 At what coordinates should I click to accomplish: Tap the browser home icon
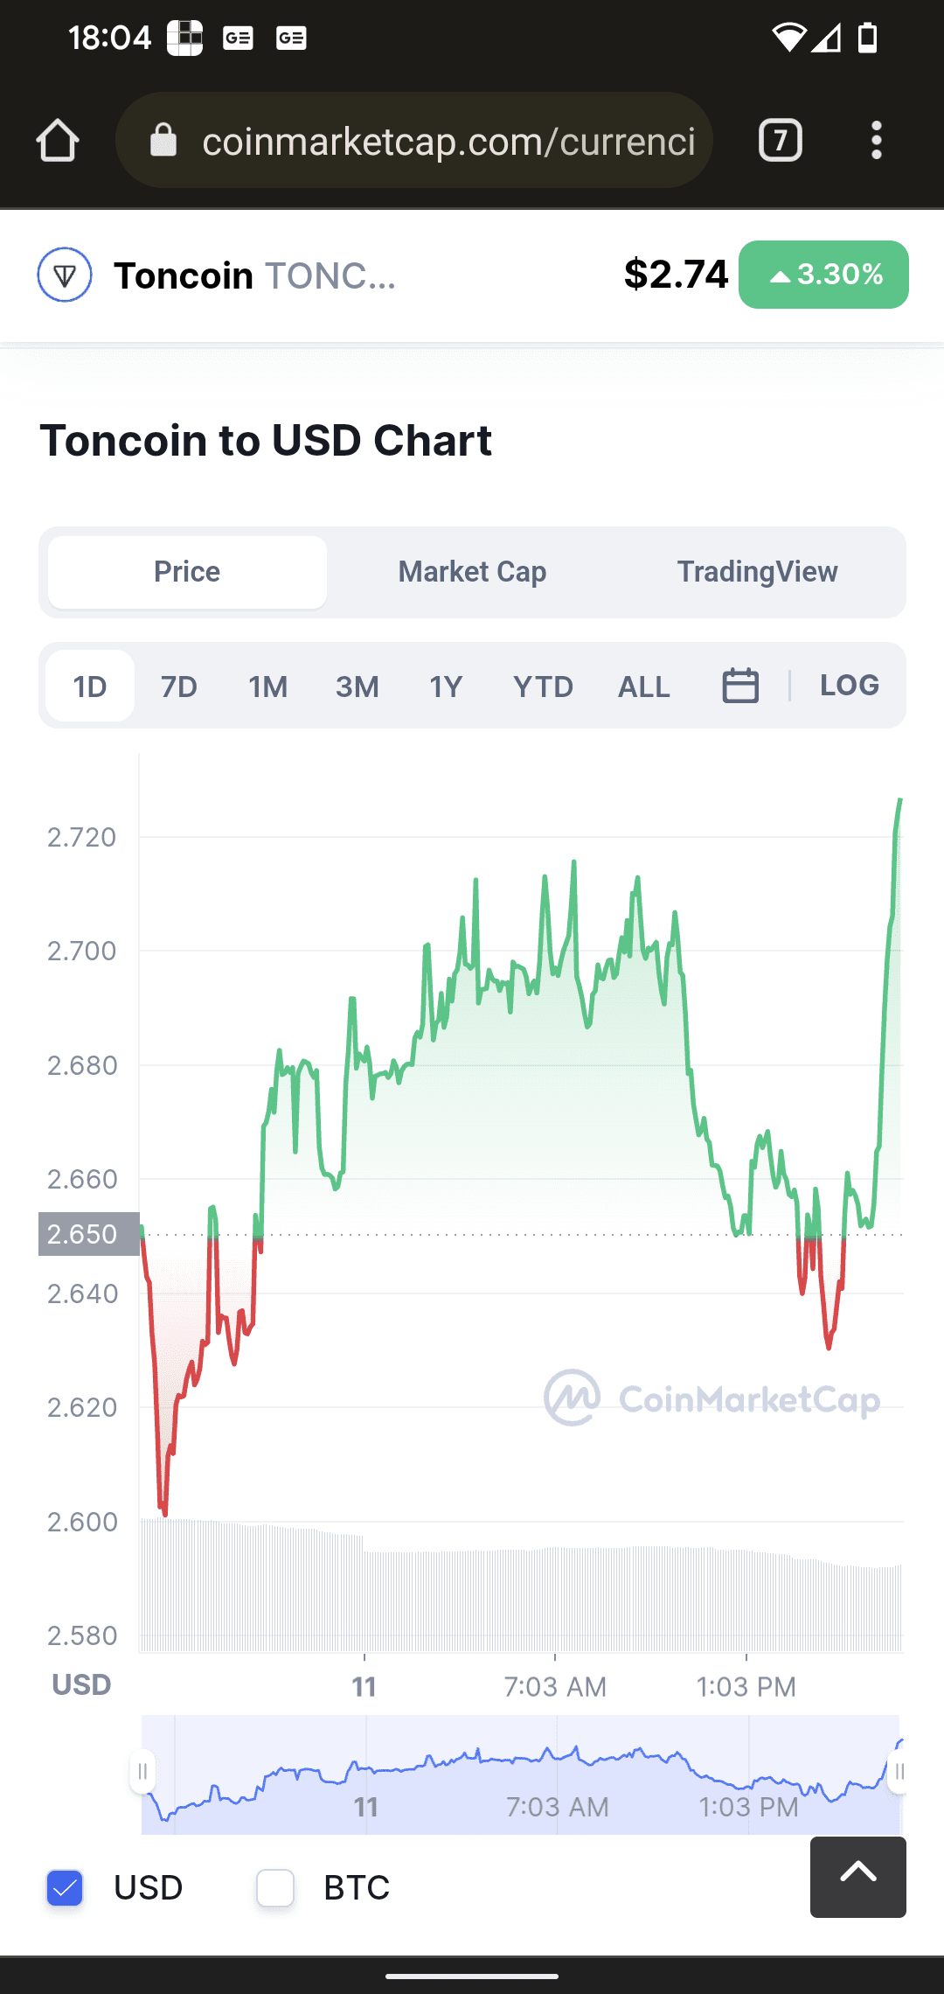click(58, 141)
